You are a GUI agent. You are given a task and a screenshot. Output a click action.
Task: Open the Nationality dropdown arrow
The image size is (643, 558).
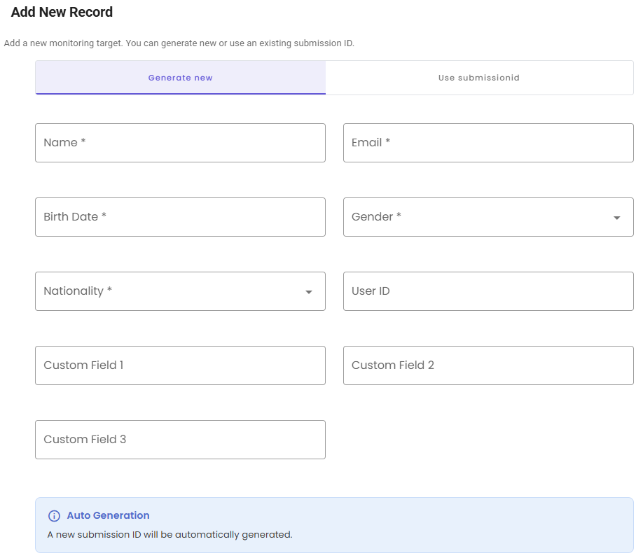(309, 291)
